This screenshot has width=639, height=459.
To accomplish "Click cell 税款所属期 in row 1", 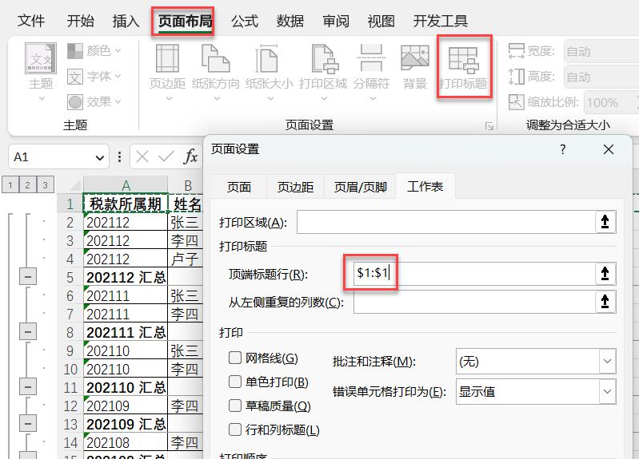I will pos(126,204).
